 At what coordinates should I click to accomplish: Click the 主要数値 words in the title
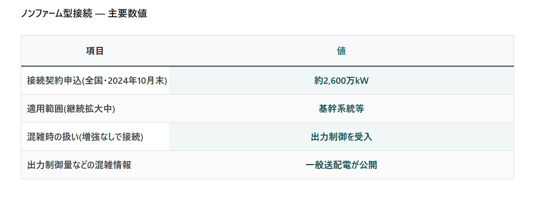[127, 14]
